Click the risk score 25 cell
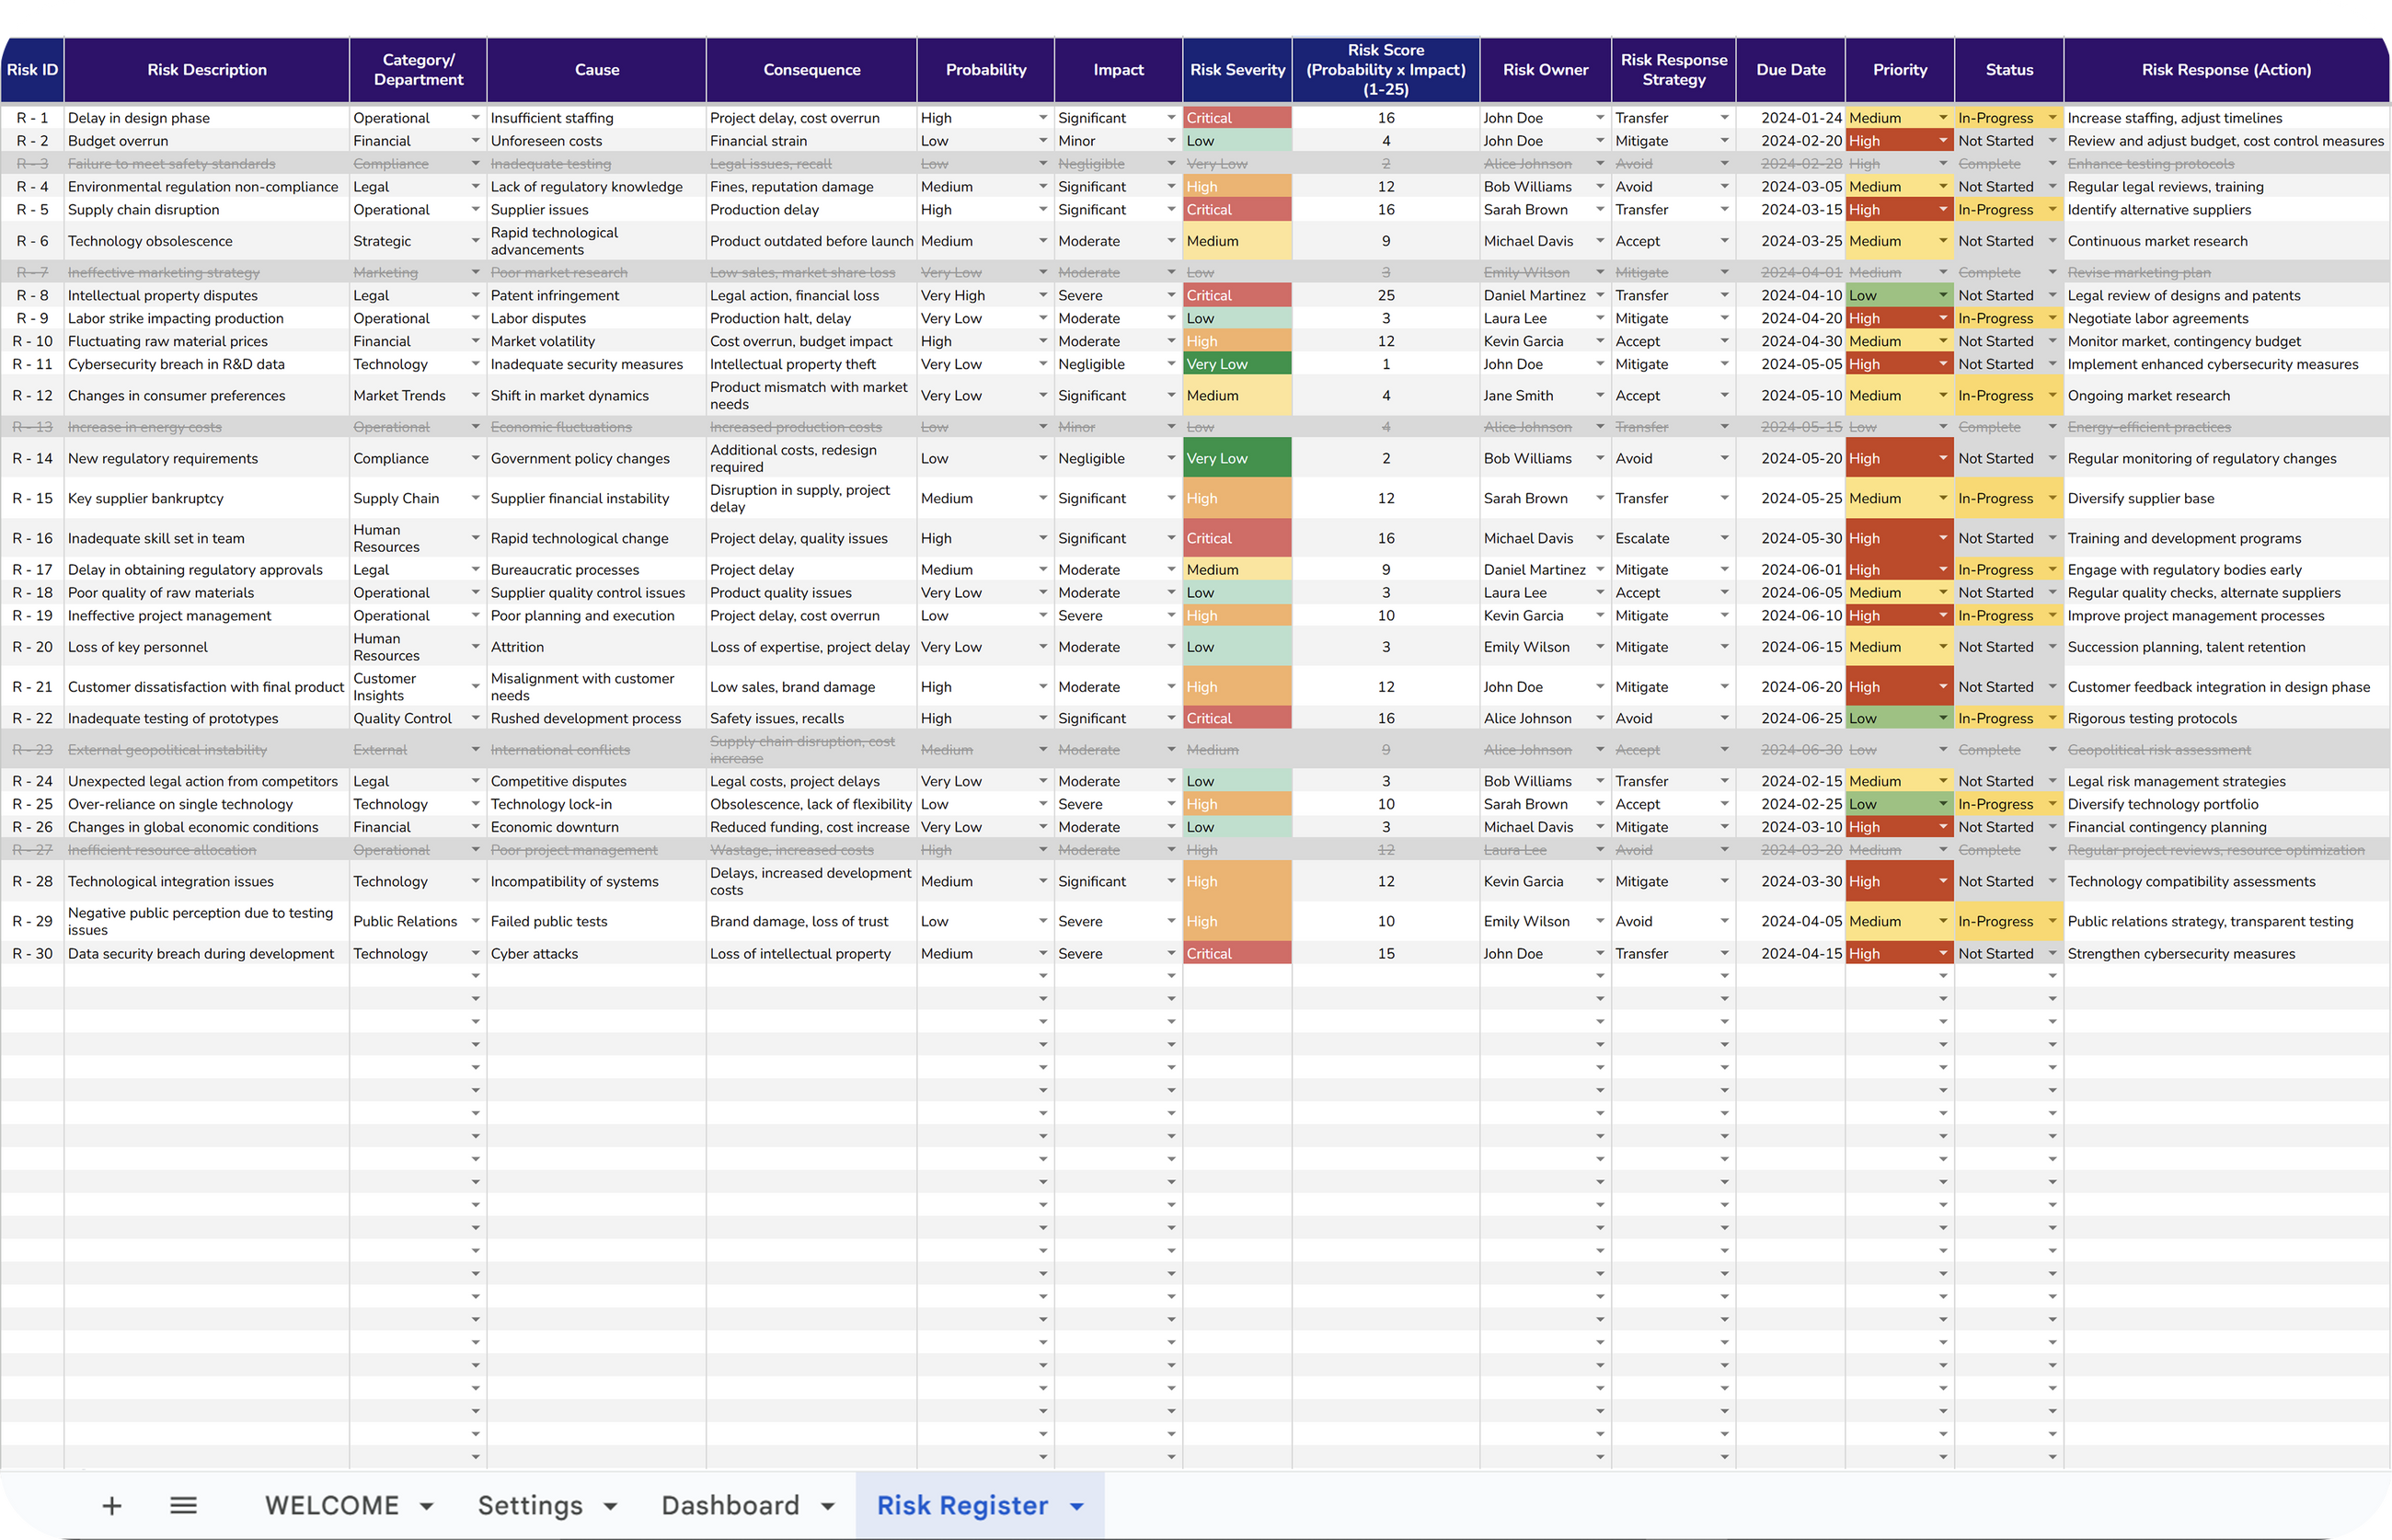This screenshot has height=1540, width=2392. point(1385,296)
